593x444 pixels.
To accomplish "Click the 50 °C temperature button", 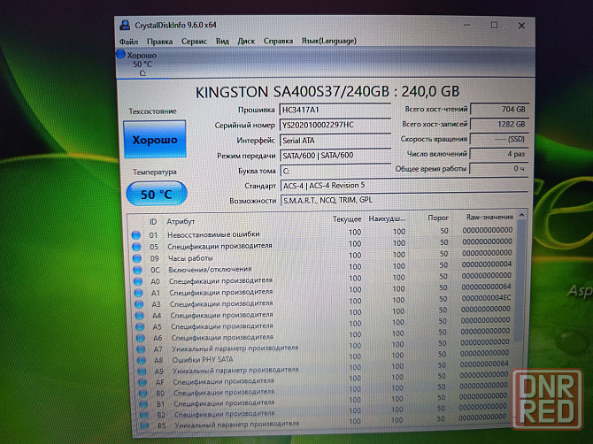I will [157, 195].
